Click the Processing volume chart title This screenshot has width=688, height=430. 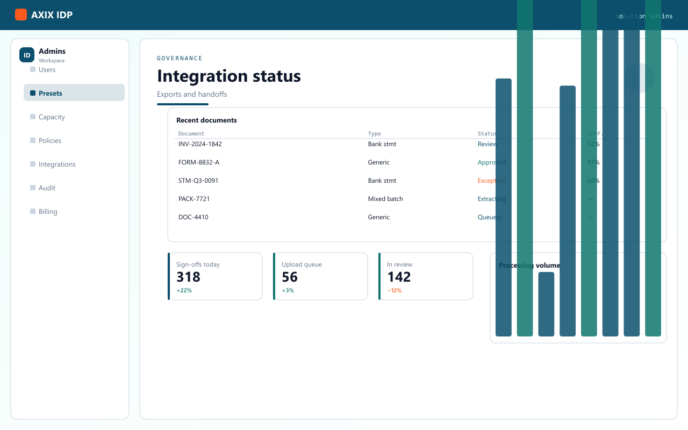point(529,266)
